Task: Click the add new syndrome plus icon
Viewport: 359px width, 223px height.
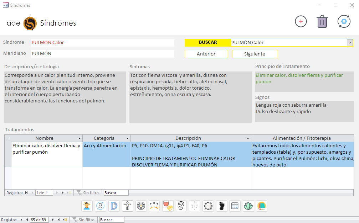Action: (301, 21)
